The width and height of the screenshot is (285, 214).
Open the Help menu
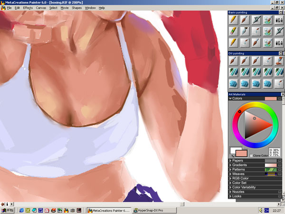(x=102, y=8)
